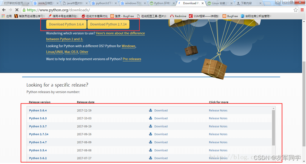The image size is (306, 164).
Task: Open the Python 2.7.14 release link
Action: click(x=39, y=134)
